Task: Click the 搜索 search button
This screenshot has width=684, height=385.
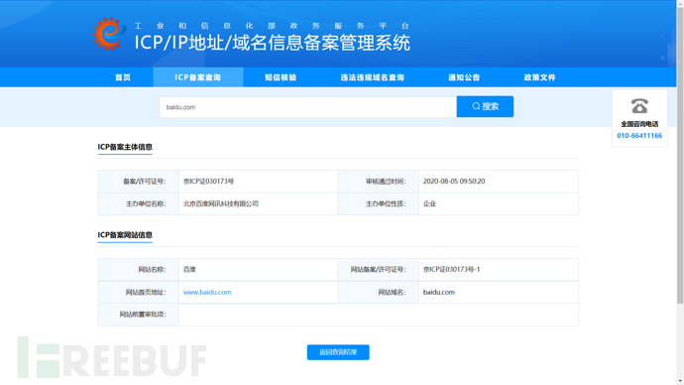Action: [485, 106]
